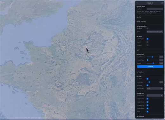Adjust the dayOfYear slider

coord(153,57)
